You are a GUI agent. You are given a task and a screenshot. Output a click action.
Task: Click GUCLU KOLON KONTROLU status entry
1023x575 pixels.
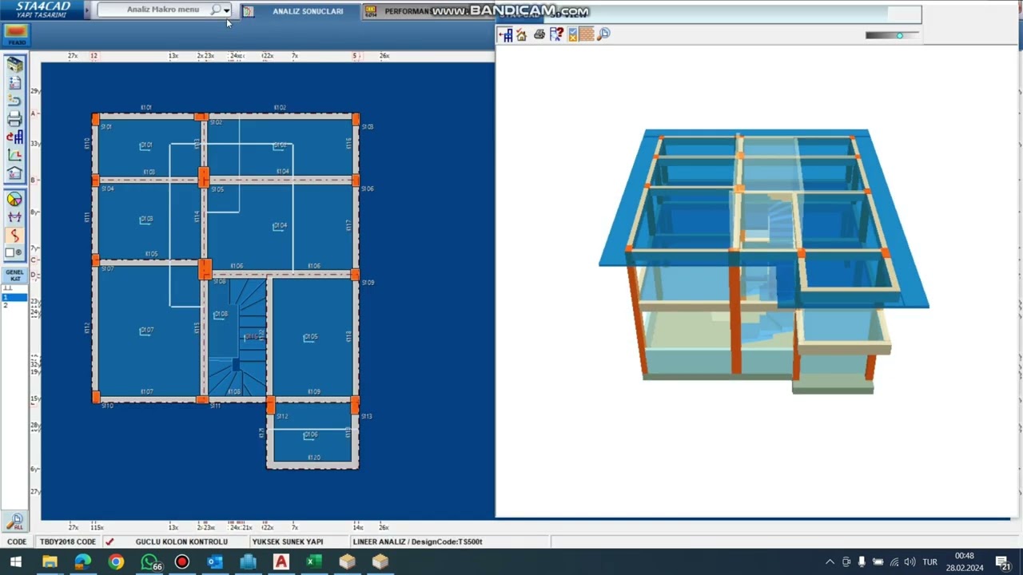point(181,541)
